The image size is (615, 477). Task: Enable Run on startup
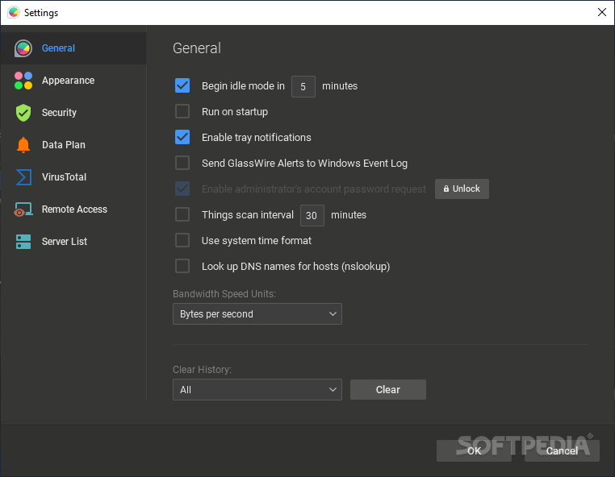pyautogui.click(x=182, y=112)
